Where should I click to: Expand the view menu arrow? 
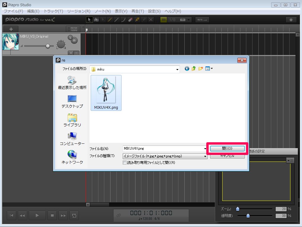tap(212, 68)
